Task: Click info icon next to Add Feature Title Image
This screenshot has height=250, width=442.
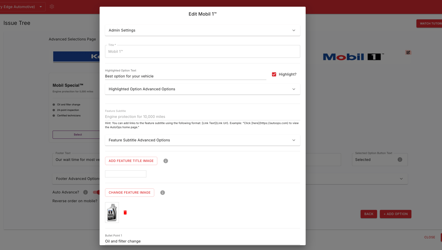Action: pyautogui.click(x=166, y=161)
